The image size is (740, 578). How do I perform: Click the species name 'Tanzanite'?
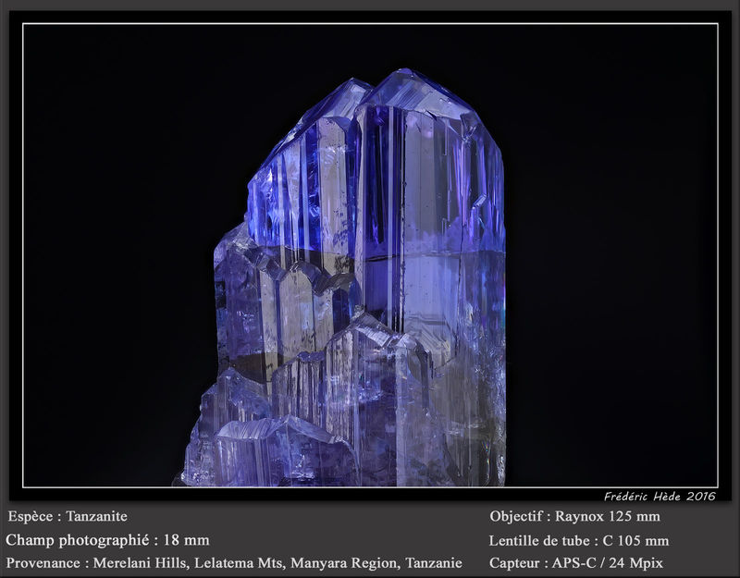(x=96, y=516)
